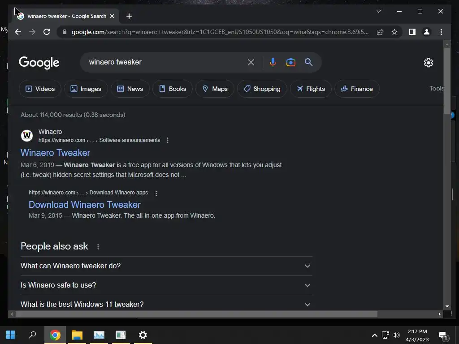
Task: Open Google quick settings gear
Action: point(428,63)
